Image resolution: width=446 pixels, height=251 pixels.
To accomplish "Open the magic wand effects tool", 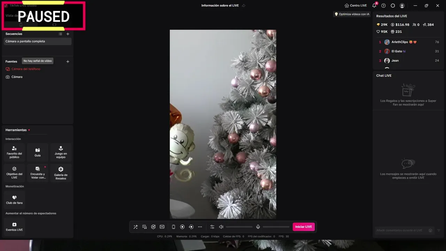I will click(x=136, y=227).
